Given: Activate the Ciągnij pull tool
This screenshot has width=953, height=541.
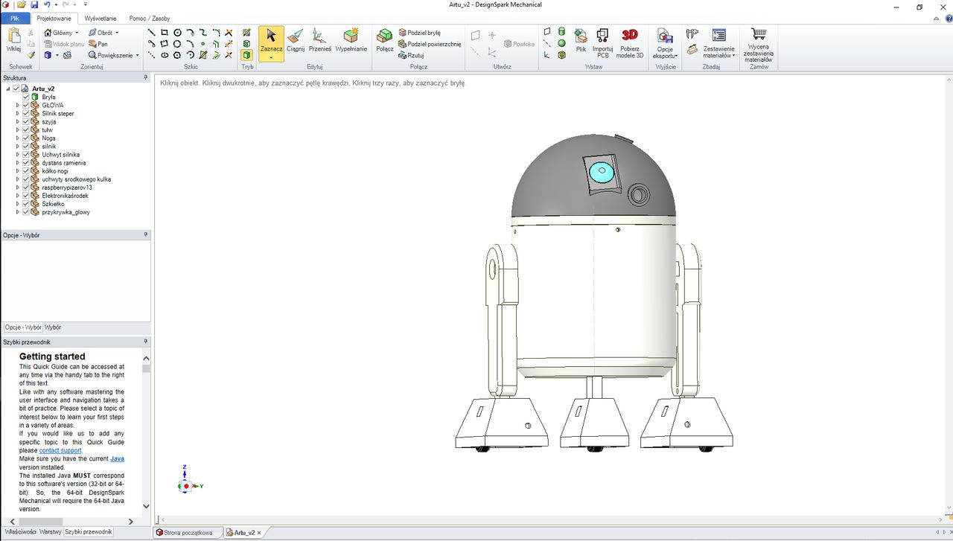Looking at the screenshot, I should tap(296, 40).
